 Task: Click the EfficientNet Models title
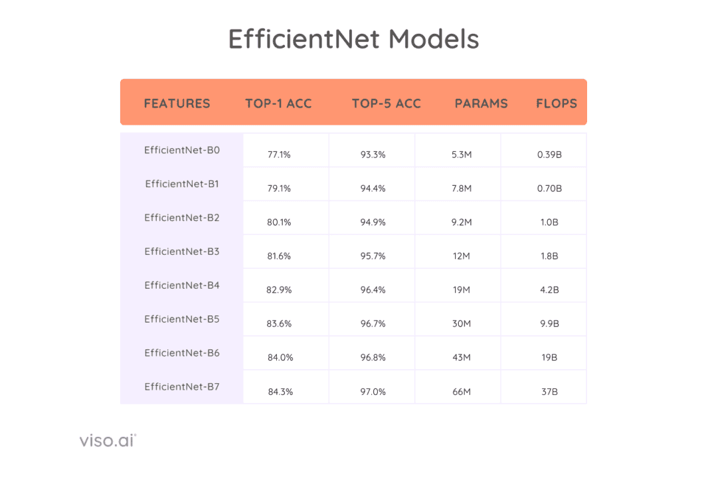[x=353, y=39]
